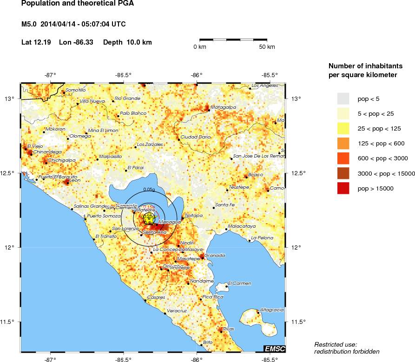This screenshot has width=415, height=362.
Task: Click the red 'pop > 15000' legend swatch
Action: tap(343, 188)
